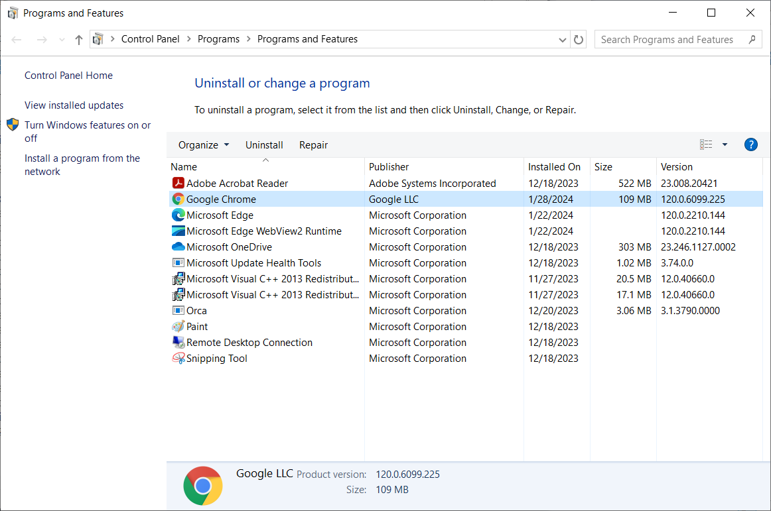Open the Organize dropdown menu
The width and height of the screenshot is (771, 511).
(204, 145)
